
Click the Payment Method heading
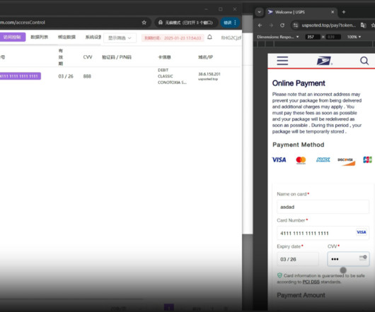pos(298,145)
